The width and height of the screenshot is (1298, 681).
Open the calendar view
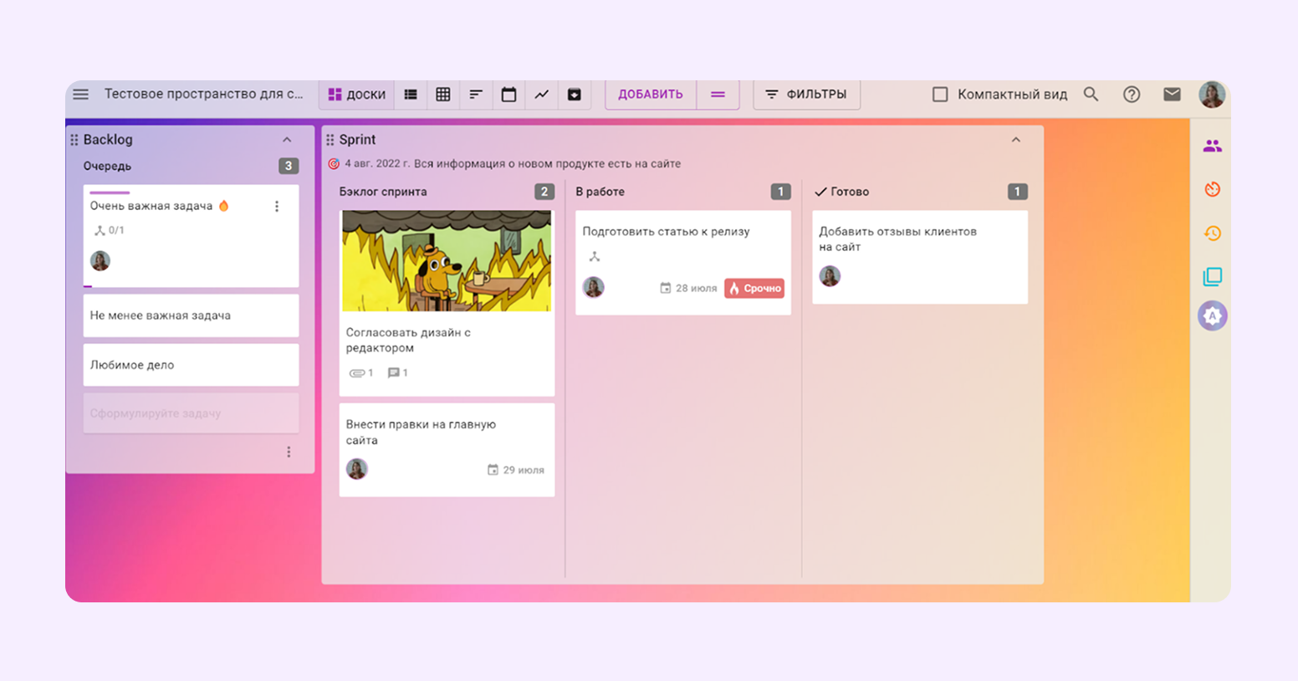(x=508, y=95)
